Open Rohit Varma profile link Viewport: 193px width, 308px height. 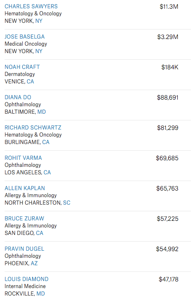point(23,158)
